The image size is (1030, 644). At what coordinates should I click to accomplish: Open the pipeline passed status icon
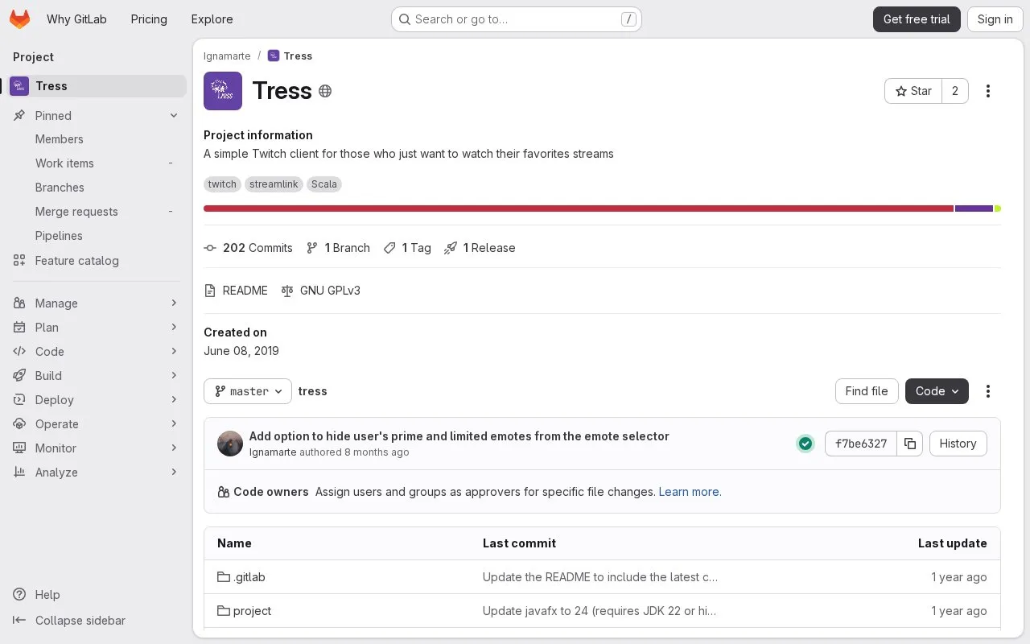(805, 444)
